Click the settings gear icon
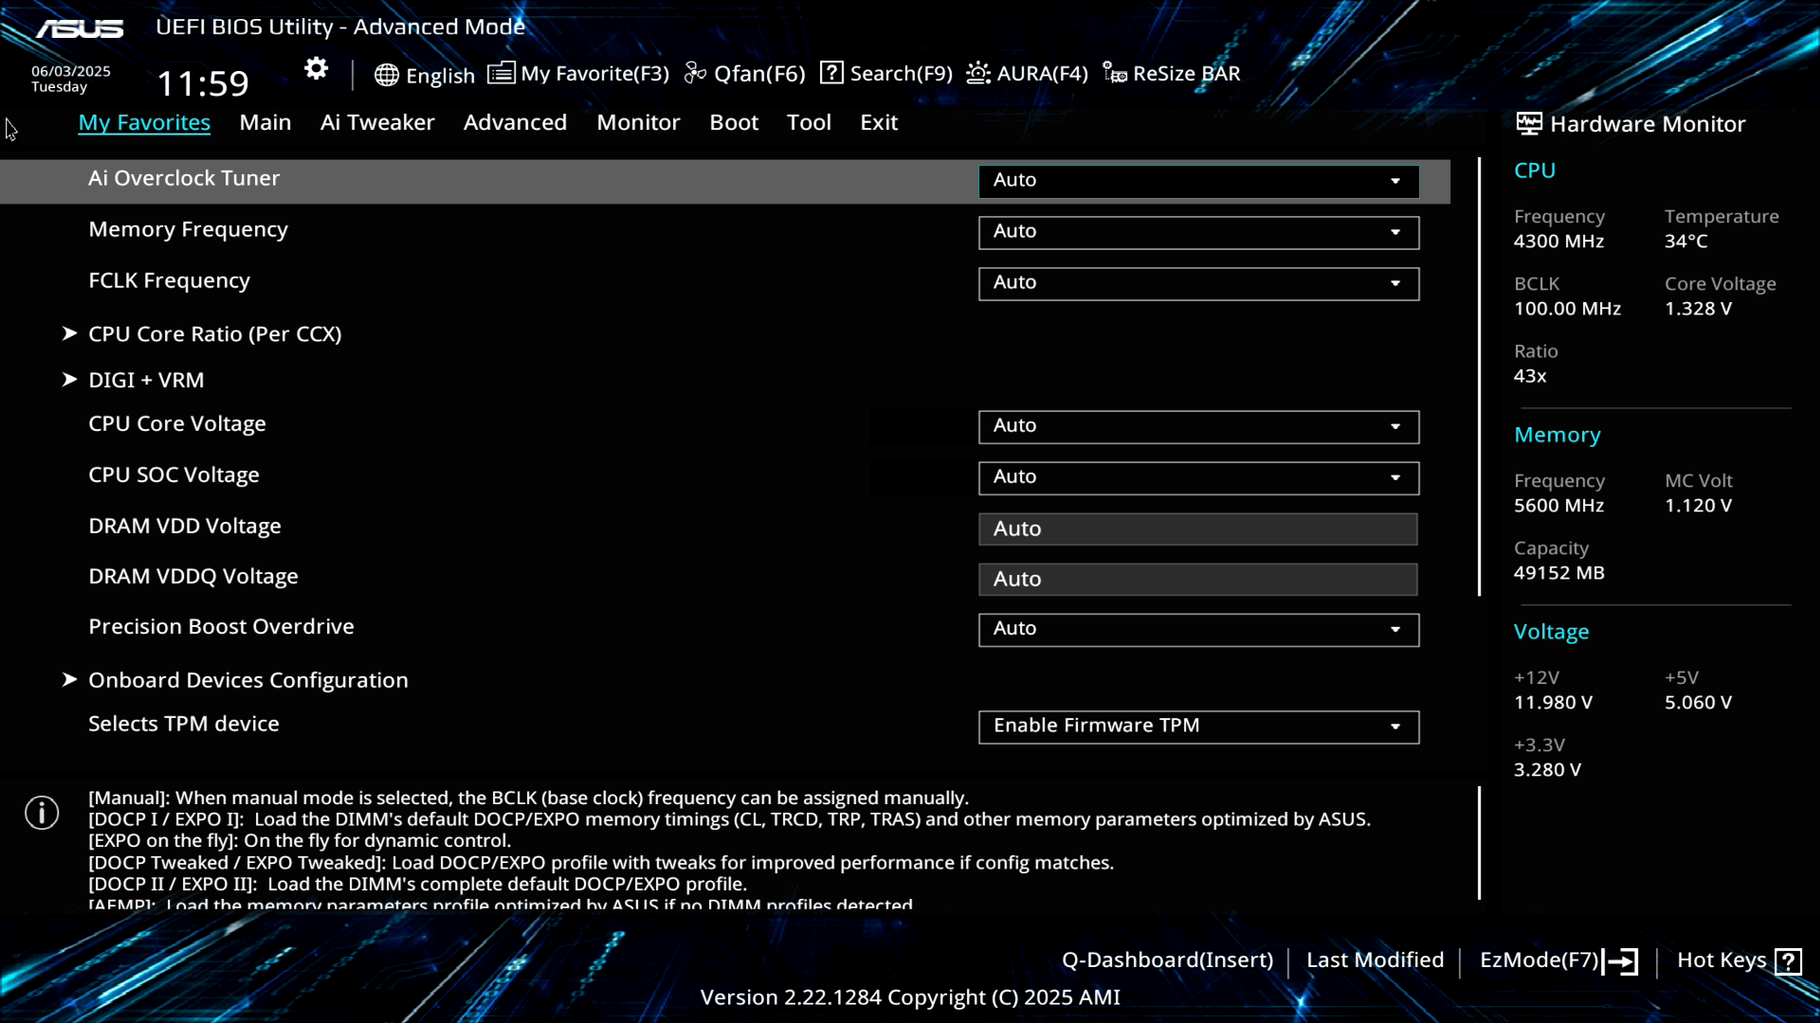 316,69
